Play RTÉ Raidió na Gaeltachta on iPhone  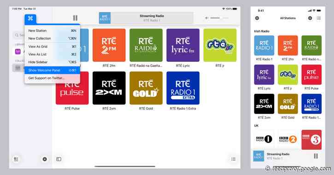pyautogui.click(x=311, y=45)
